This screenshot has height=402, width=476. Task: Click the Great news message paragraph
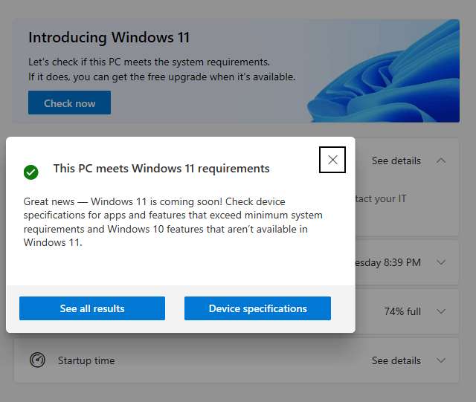[x=173, y=222]
